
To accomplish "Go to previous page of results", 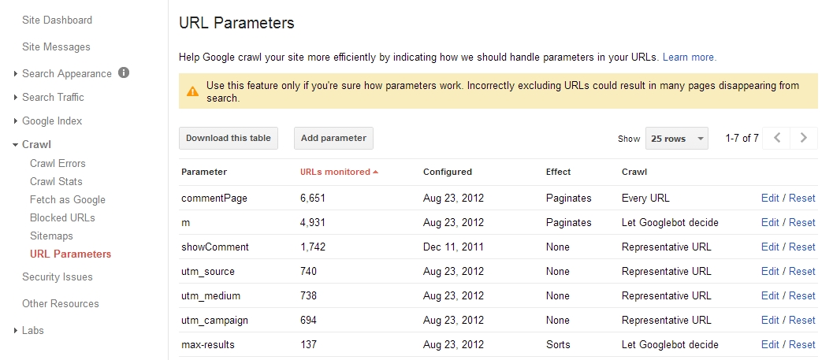I will pos(777,138).
